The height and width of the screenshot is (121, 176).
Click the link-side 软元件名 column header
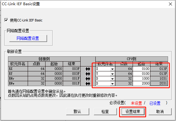(x=18, y=64)
